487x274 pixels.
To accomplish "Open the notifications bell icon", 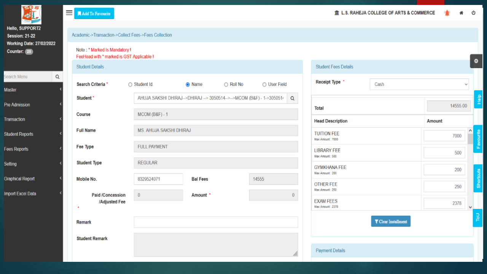I will tap(447, 13).
